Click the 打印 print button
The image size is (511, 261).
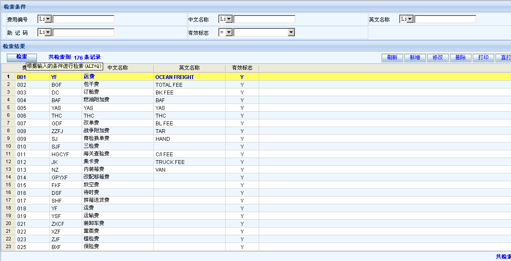pos(483,58)
